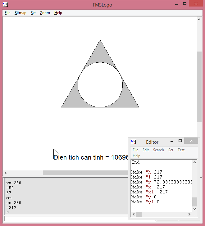Open the Editor's Edit menu
Viewport: 205px width, 226px height.
click(146, 150)
